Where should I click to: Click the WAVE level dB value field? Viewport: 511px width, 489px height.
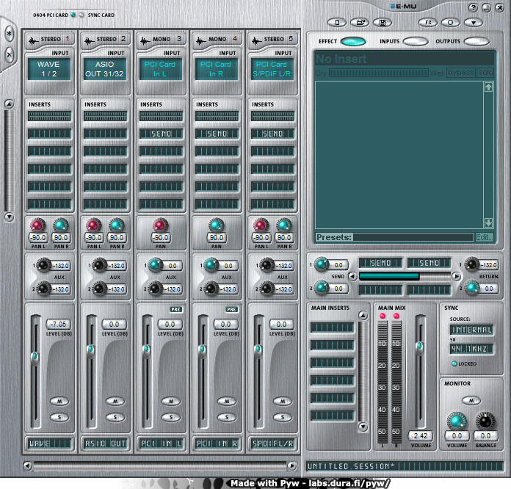coord(58,324)
